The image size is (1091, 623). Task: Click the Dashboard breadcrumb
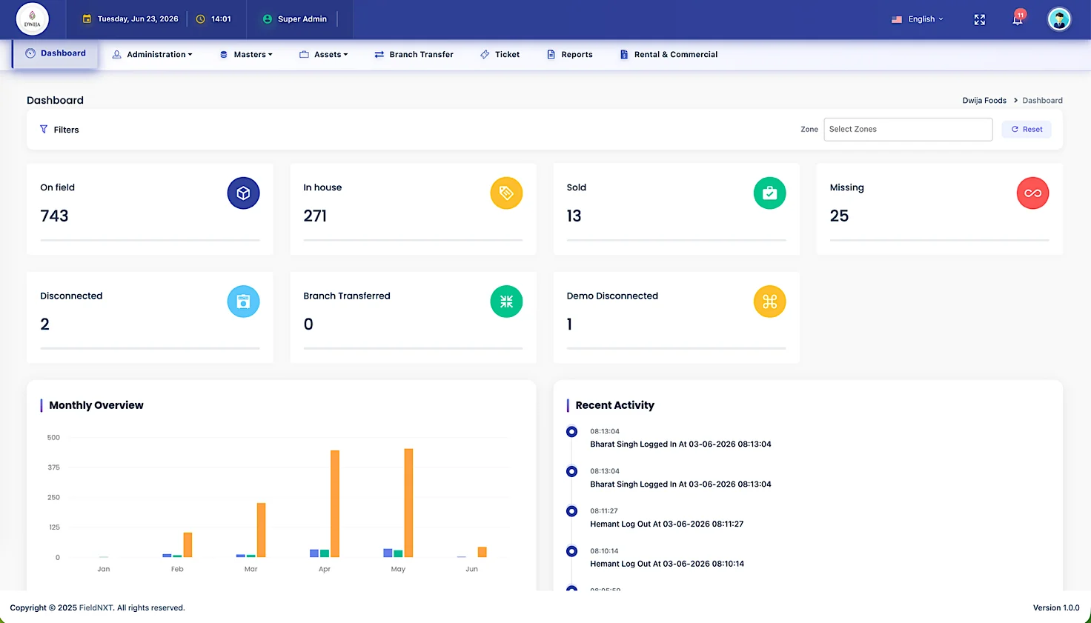(x=1042, y=100)
